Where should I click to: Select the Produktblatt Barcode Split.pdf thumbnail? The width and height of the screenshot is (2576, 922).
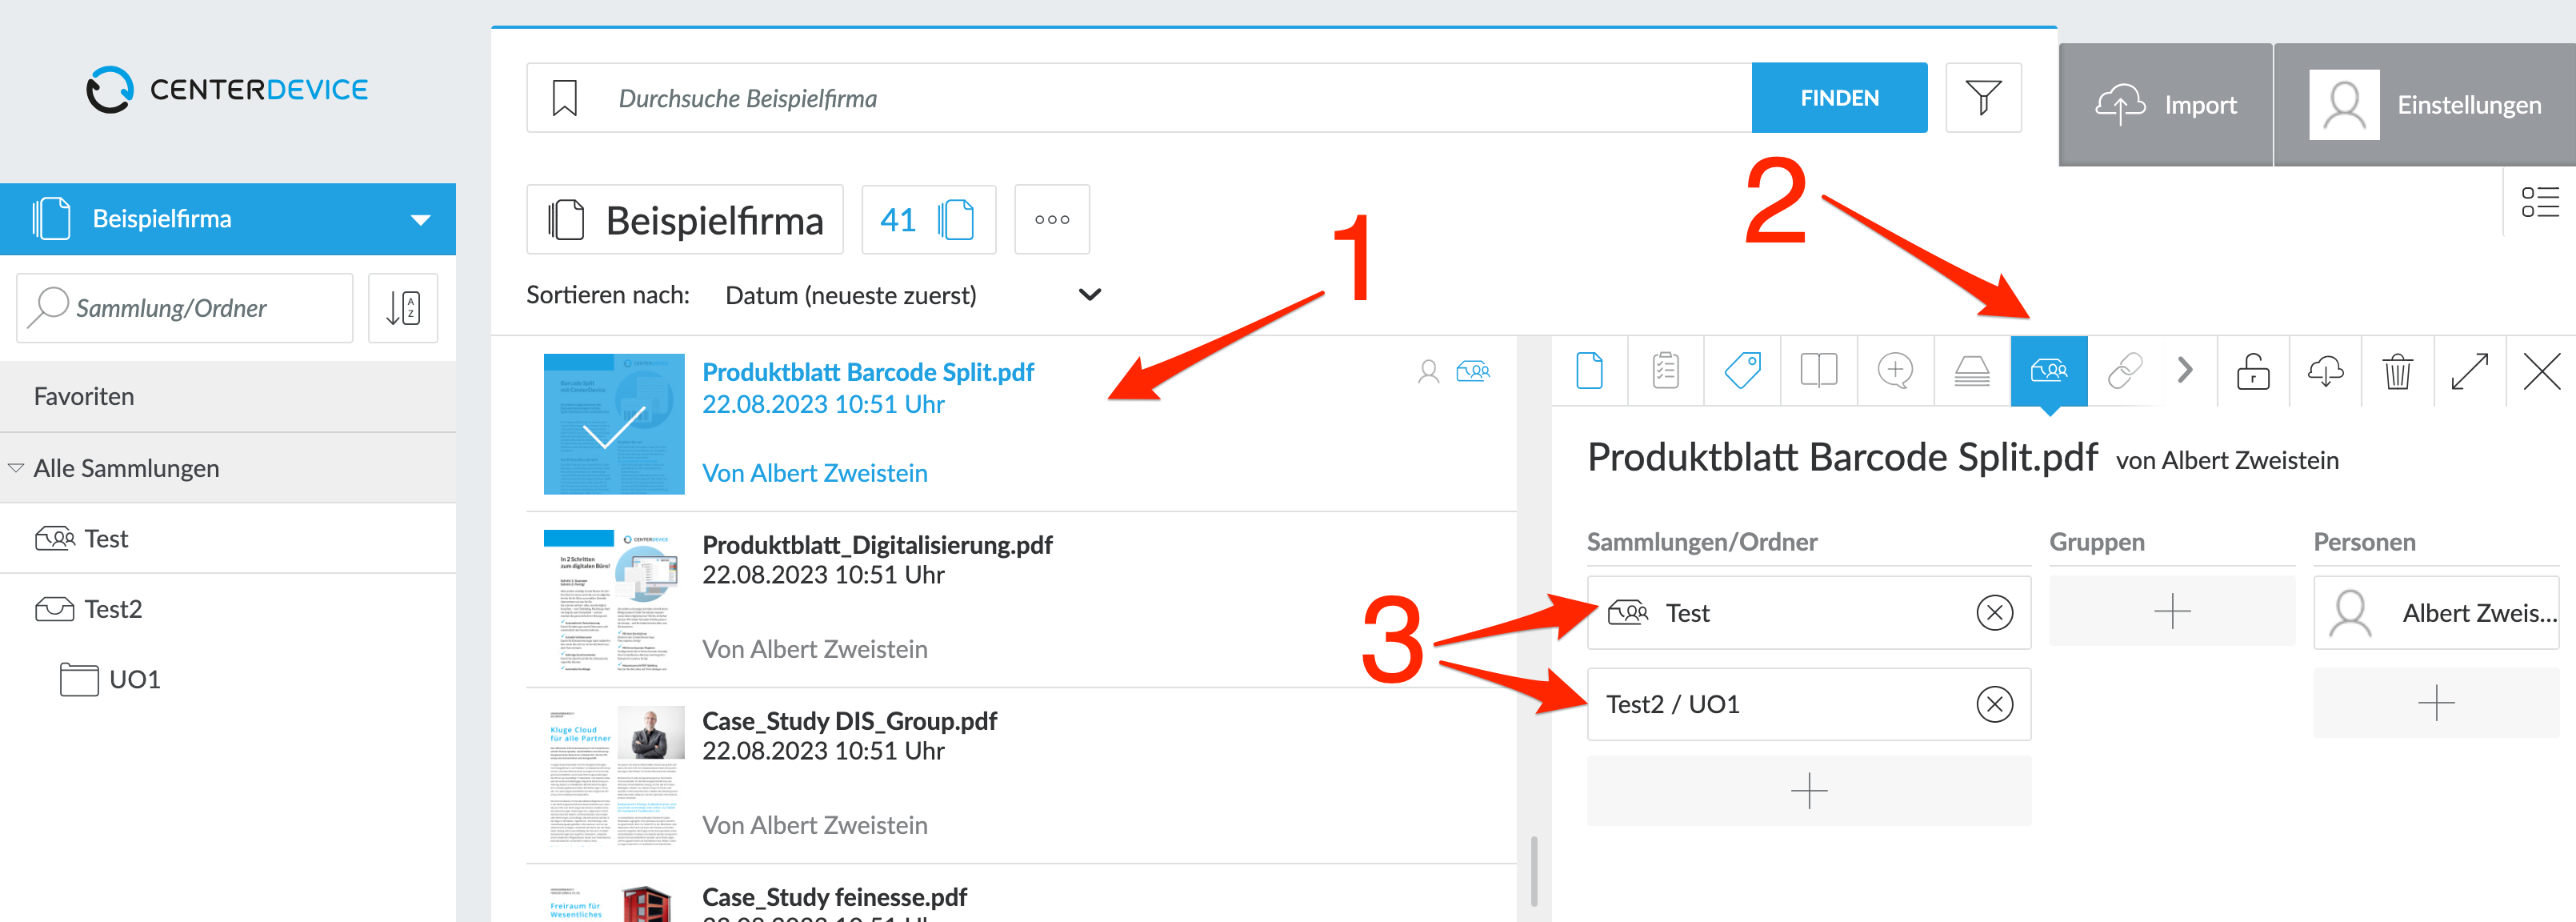coord(614,424)
